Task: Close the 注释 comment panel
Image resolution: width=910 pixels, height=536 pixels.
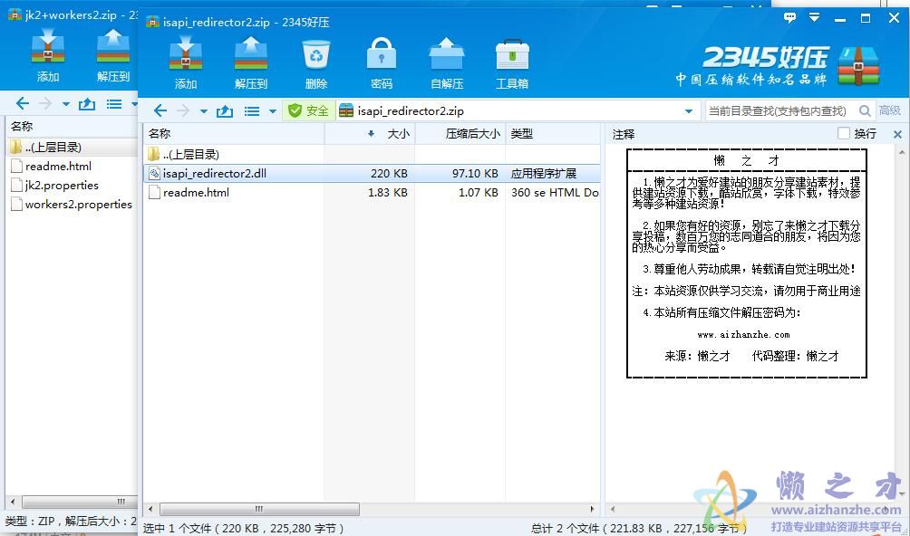Action: [x=897, y=134]
